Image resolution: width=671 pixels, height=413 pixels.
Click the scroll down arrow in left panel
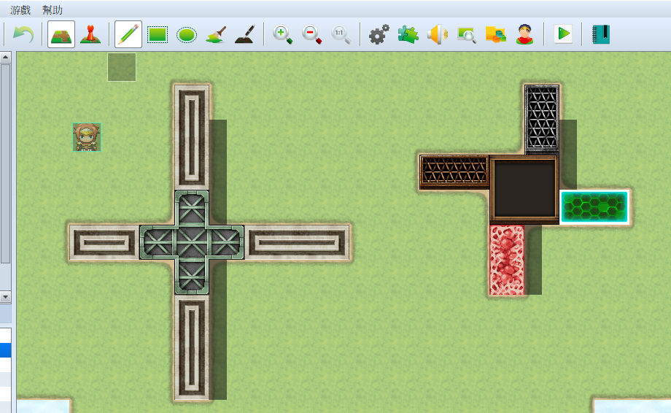click(5, 296)
